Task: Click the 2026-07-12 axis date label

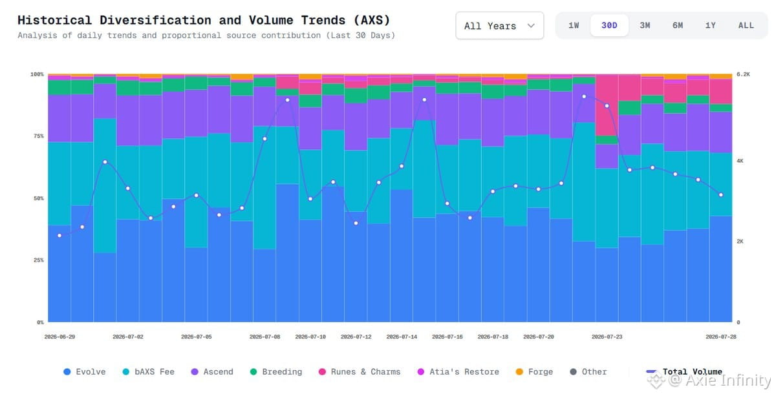Action: coord(356,337)
